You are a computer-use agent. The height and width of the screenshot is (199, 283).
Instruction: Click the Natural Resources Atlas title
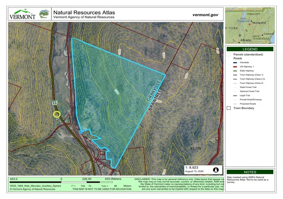tap(84, 12)
